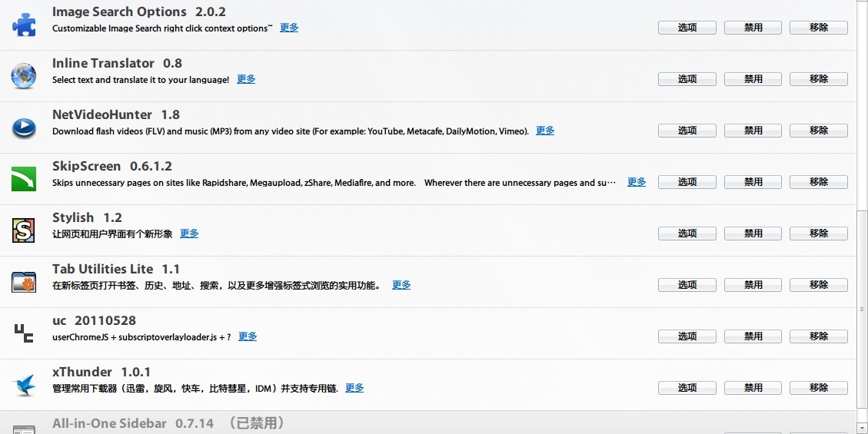Open 选项 for Inline Translator

click(687, 79)
